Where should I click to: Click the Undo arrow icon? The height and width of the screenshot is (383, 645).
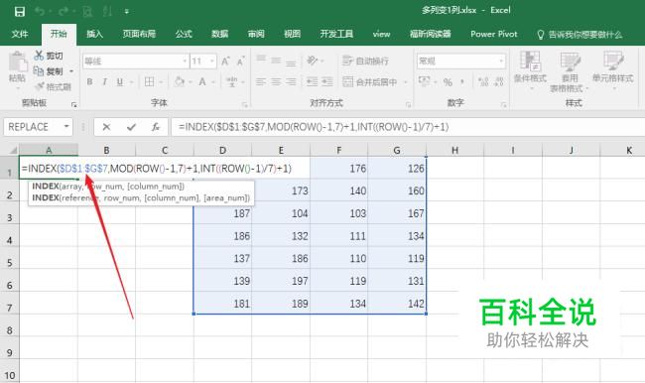coord(40,11)
